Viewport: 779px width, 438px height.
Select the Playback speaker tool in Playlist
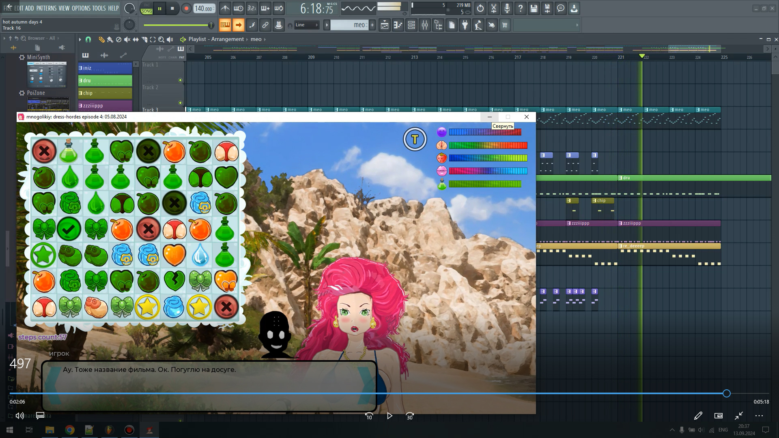tap(170, 39)
